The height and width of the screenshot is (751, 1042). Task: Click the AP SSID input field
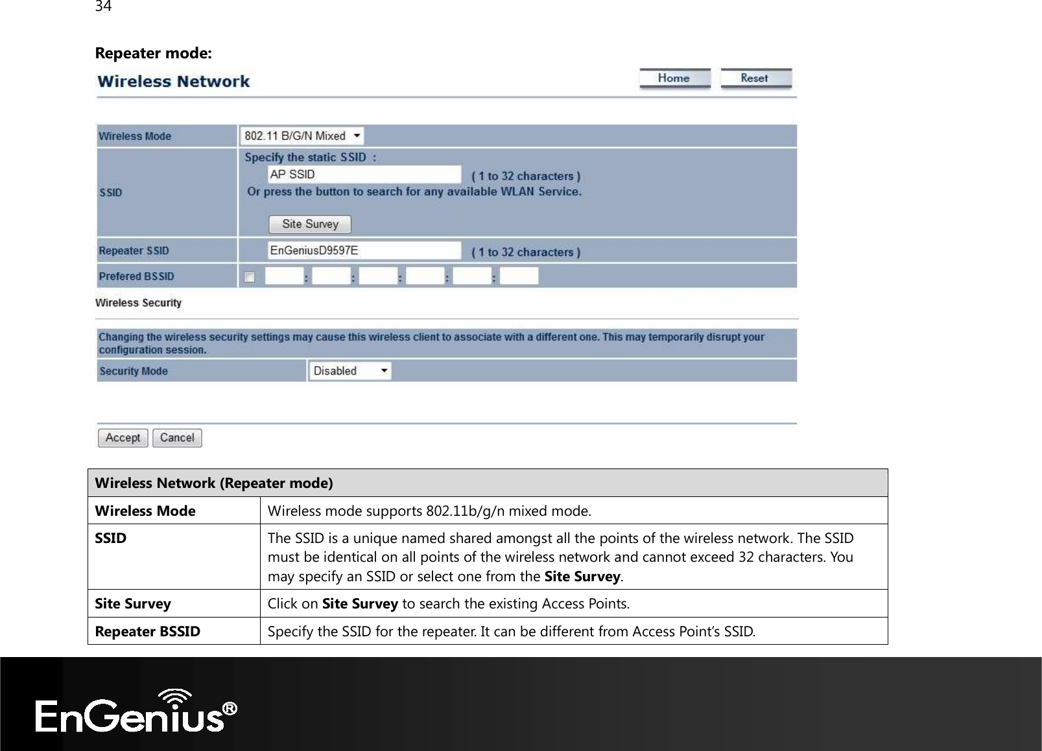click(x=364, y=174)
